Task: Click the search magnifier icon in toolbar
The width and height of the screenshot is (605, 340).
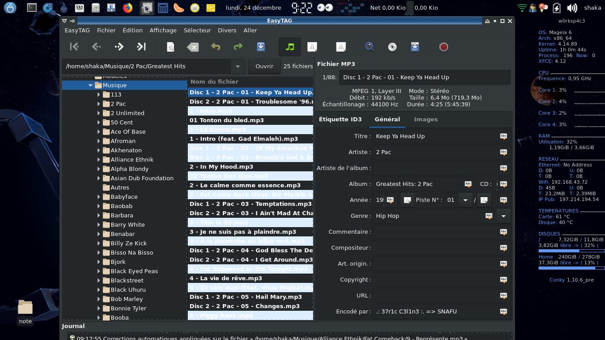Action: pos(370,46)
